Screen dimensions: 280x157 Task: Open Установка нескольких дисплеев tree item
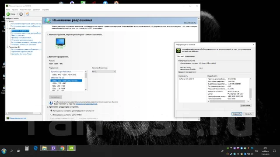[x=24, y=44]
